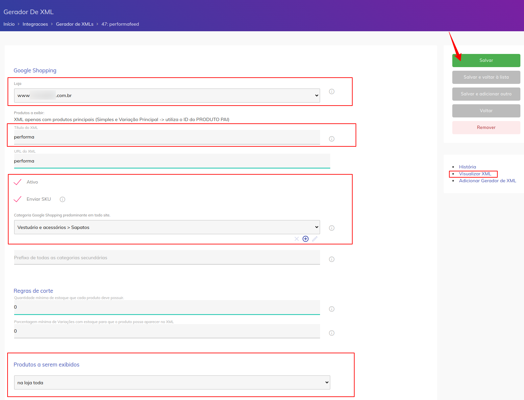This screenshot has width=524, height=400.
Task: Open the Loja store dropdown
Action: coord(167,95)
